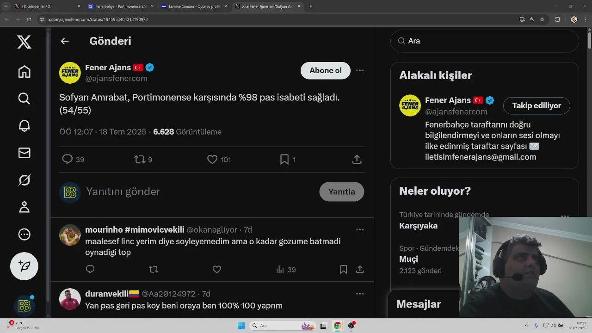Repost the okanagliyor comment
Image resolution: width=592 pixels, height=333 pixels.
(154, 269)
